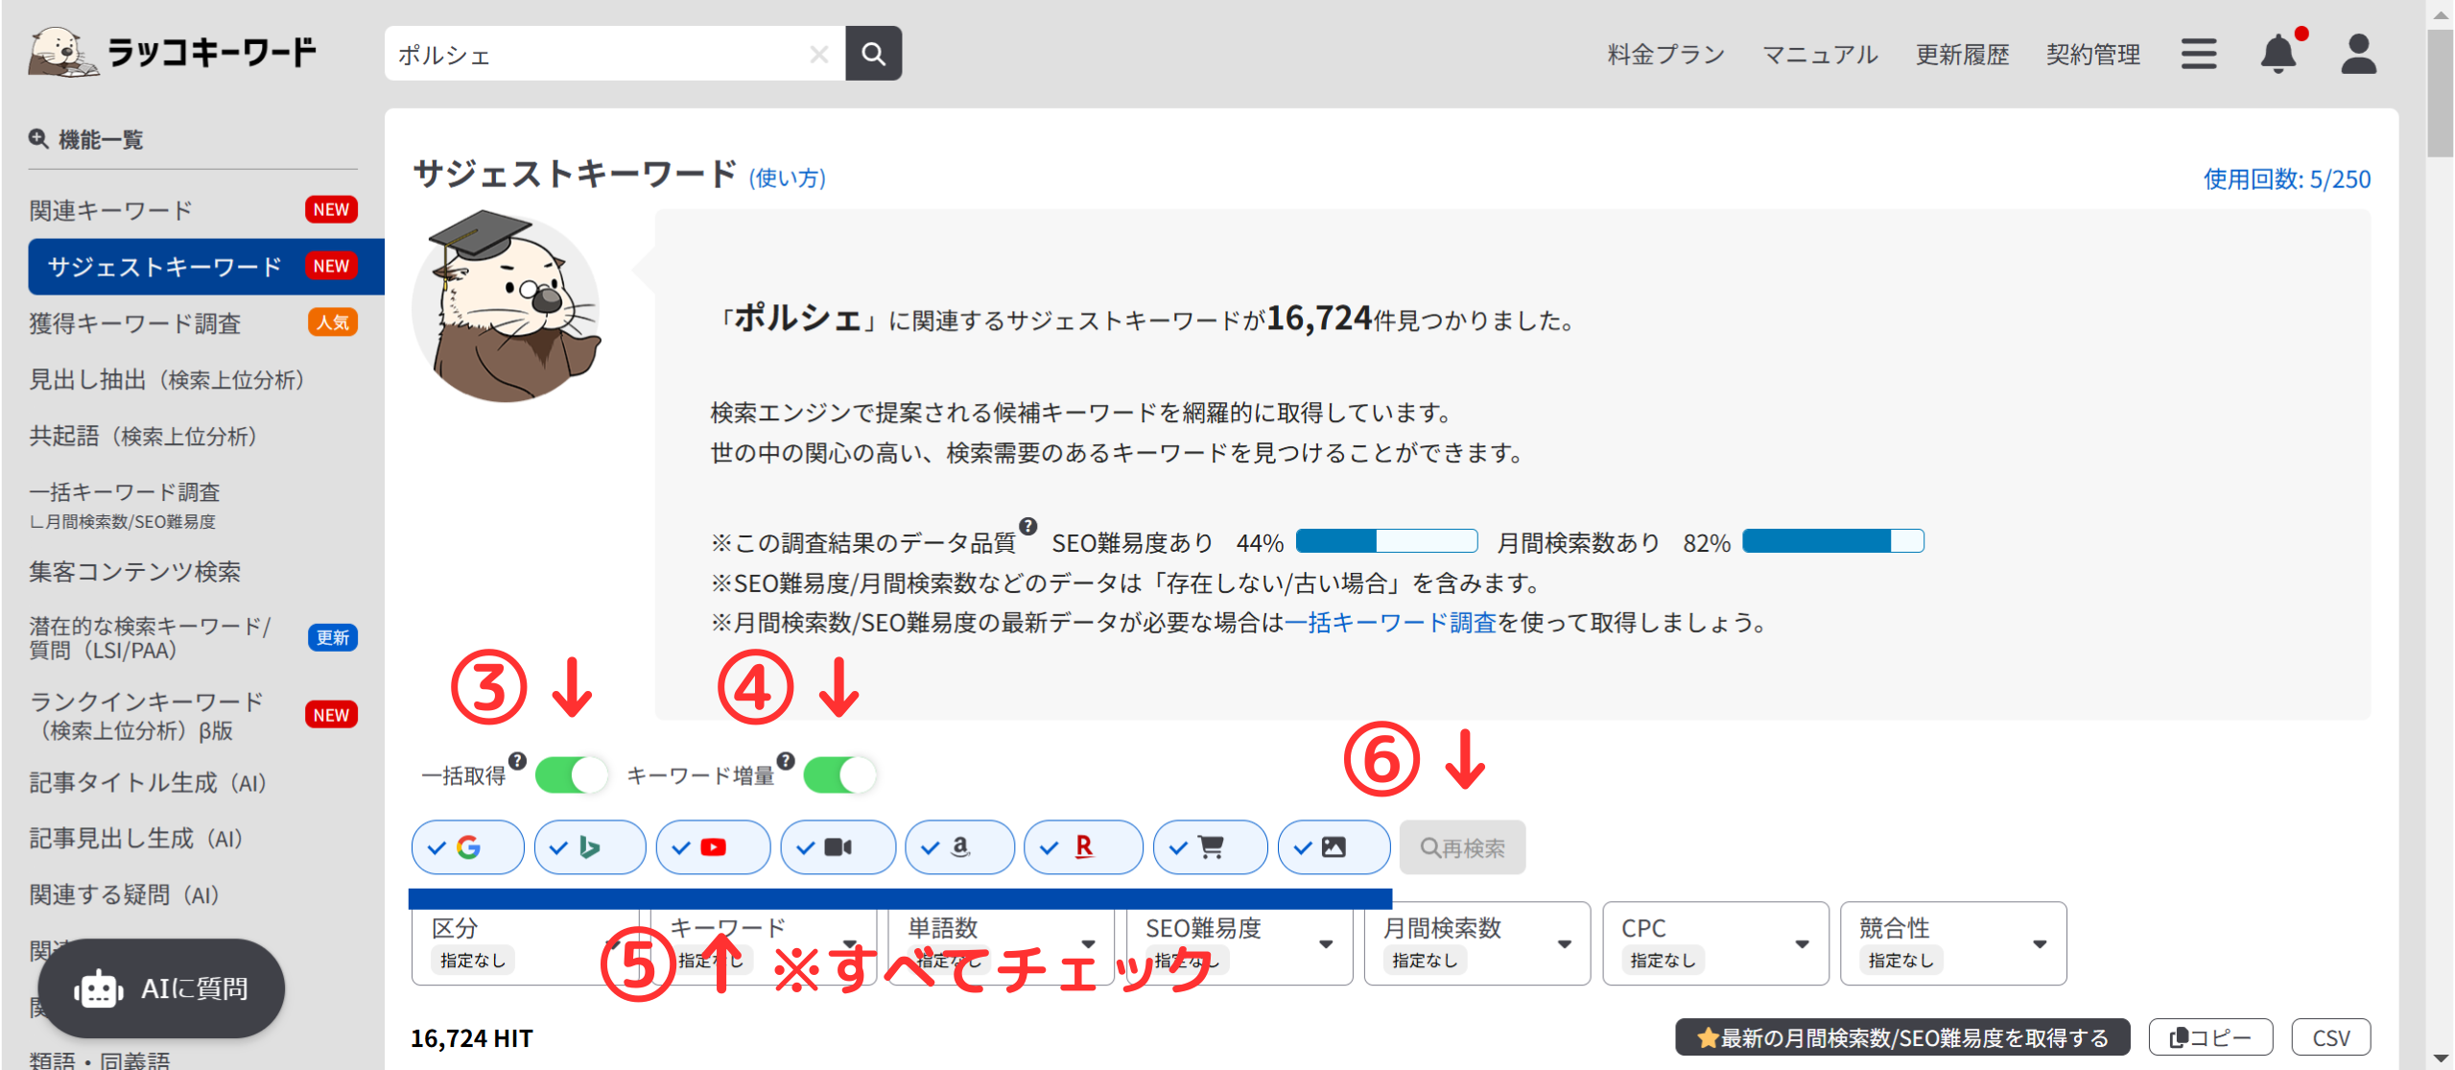
Task: Clear the search box with X icon
Action: click(x=818, y=55)
